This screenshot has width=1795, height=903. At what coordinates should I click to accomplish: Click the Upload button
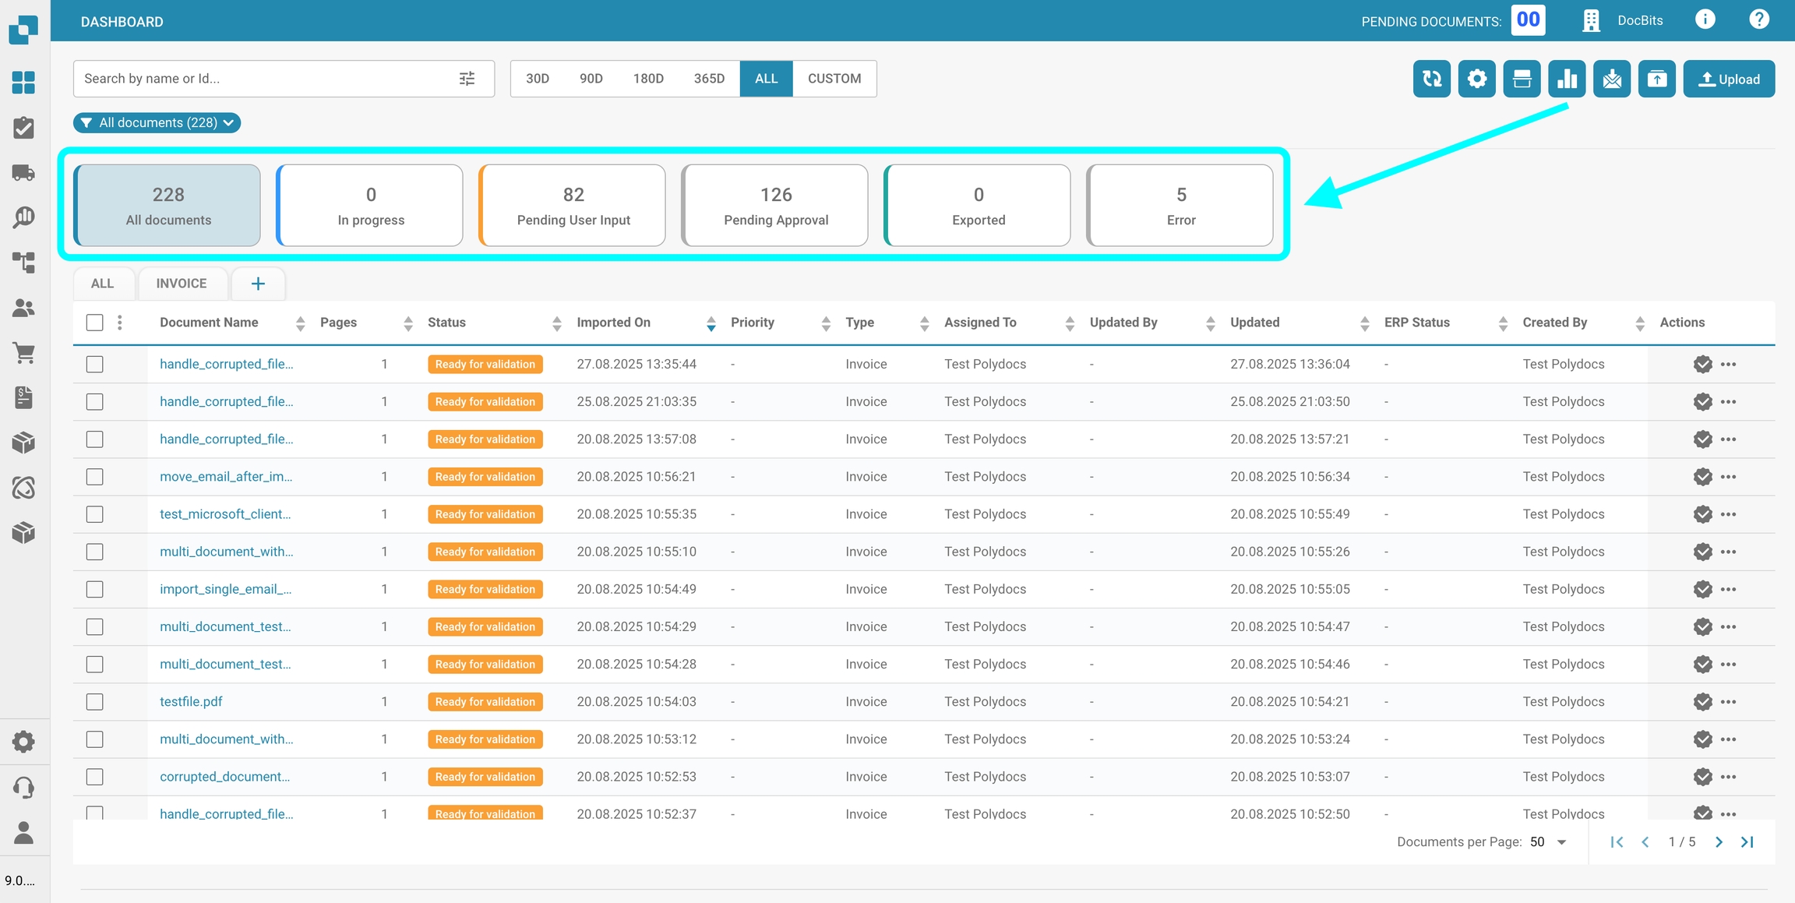pyautogui.click(x=1729, y=79)
